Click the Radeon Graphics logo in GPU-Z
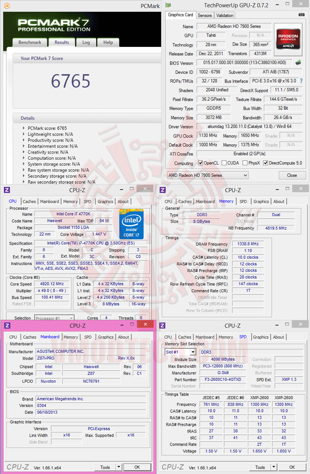This screenshot has width=310, height=474. coord(288,39)
